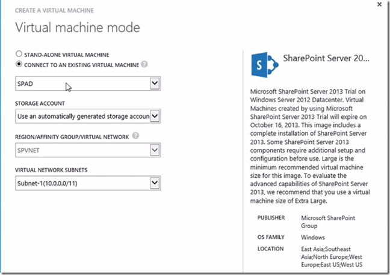
Task: Click the SharePoint Server 20... title
Action: pos(326,58)
